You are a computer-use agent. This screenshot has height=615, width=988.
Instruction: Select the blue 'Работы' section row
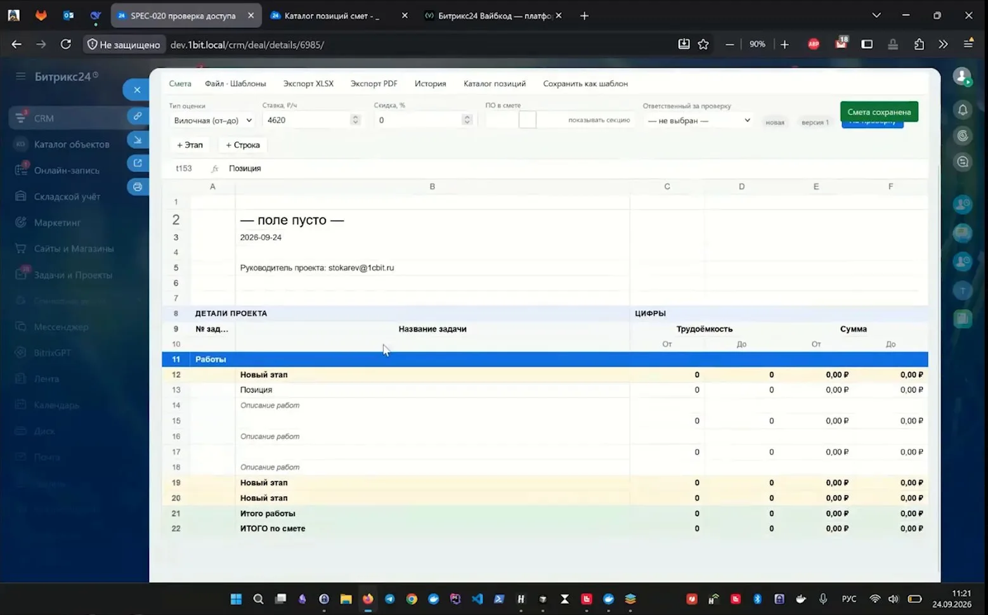545,359
